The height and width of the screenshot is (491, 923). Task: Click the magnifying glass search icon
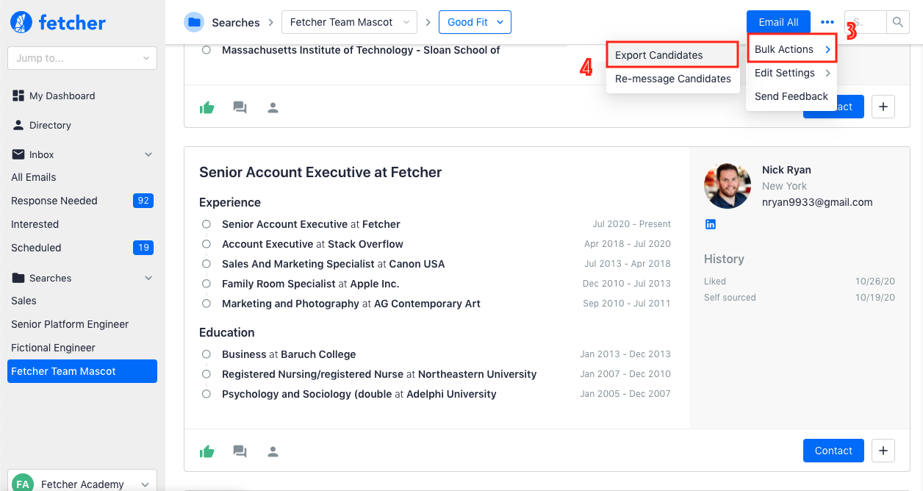[x=897, y=23]
